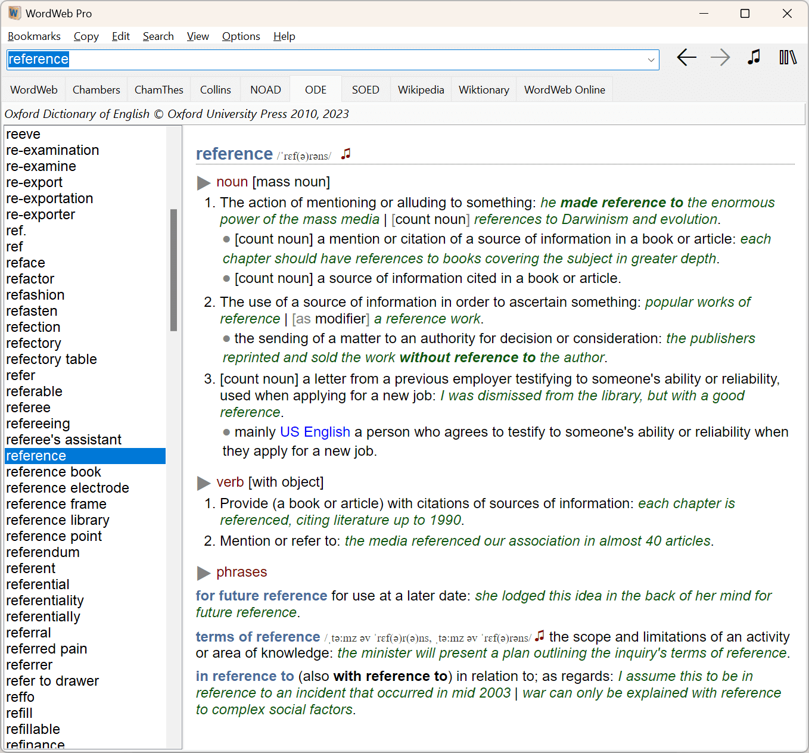Click the US English link
The height and width of the screenshot is (753, 809).
pyautogui.click(x=315, y=432)
